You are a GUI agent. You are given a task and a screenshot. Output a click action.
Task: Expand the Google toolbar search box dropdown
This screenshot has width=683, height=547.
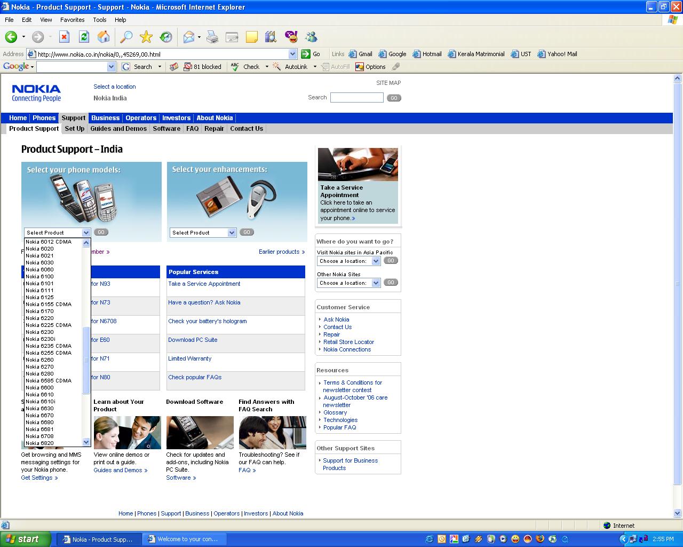pos(111,67)
